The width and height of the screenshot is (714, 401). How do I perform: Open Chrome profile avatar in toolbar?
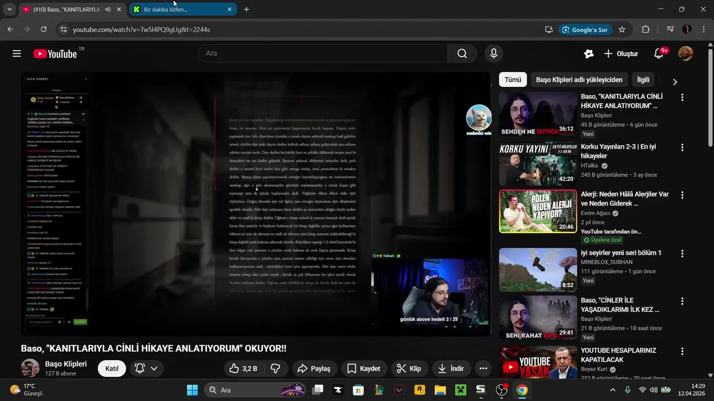point(687,30)
